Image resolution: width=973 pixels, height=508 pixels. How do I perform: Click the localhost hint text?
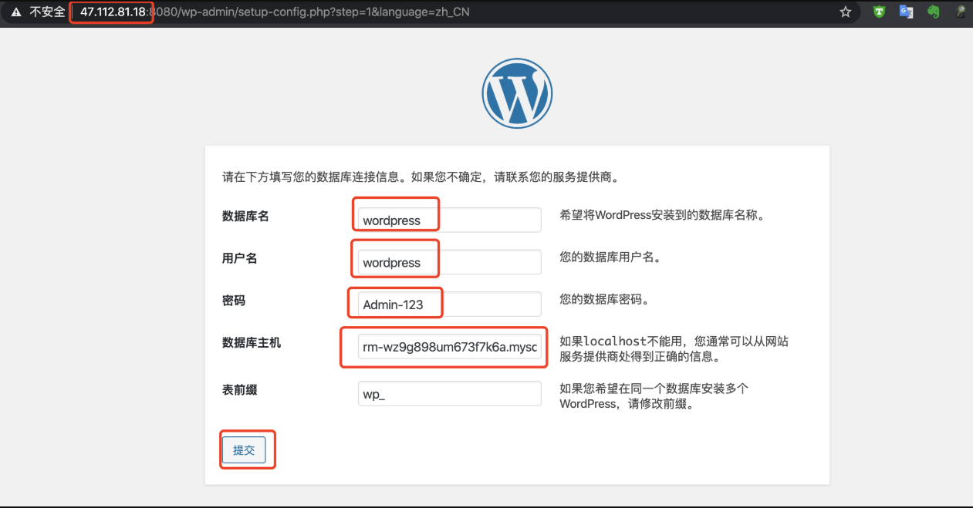click(674, 349)
